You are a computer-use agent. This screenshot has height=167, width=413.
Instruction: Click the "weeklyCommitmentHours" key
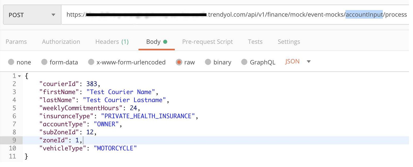click(x=81, y=108)
